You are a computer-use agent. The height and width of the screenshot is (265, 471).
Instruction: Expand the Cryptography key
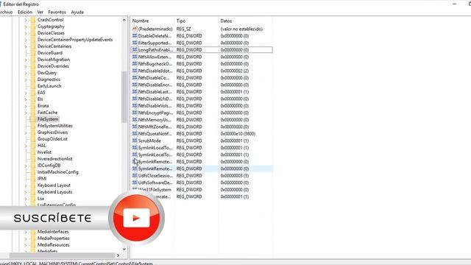(x=26, y=26)
